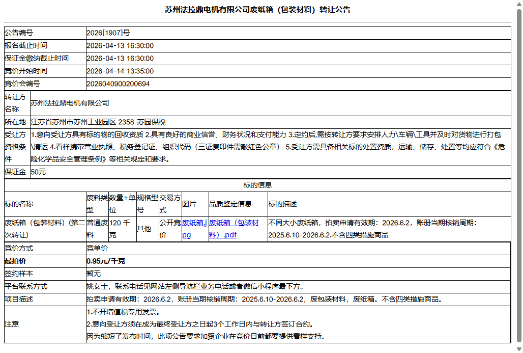Screen dimensions: 523x353
Task: Click the location 江苏省苏州市苏州工业园区 2358-苏园保税
Action: coord(98,122)
